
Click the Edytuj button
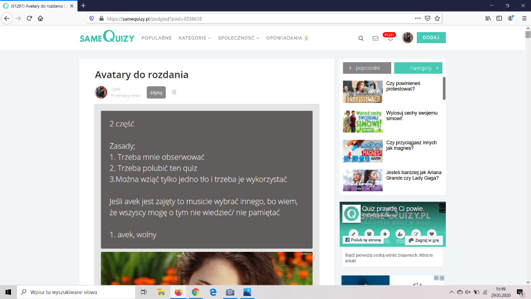coord(156,92)
